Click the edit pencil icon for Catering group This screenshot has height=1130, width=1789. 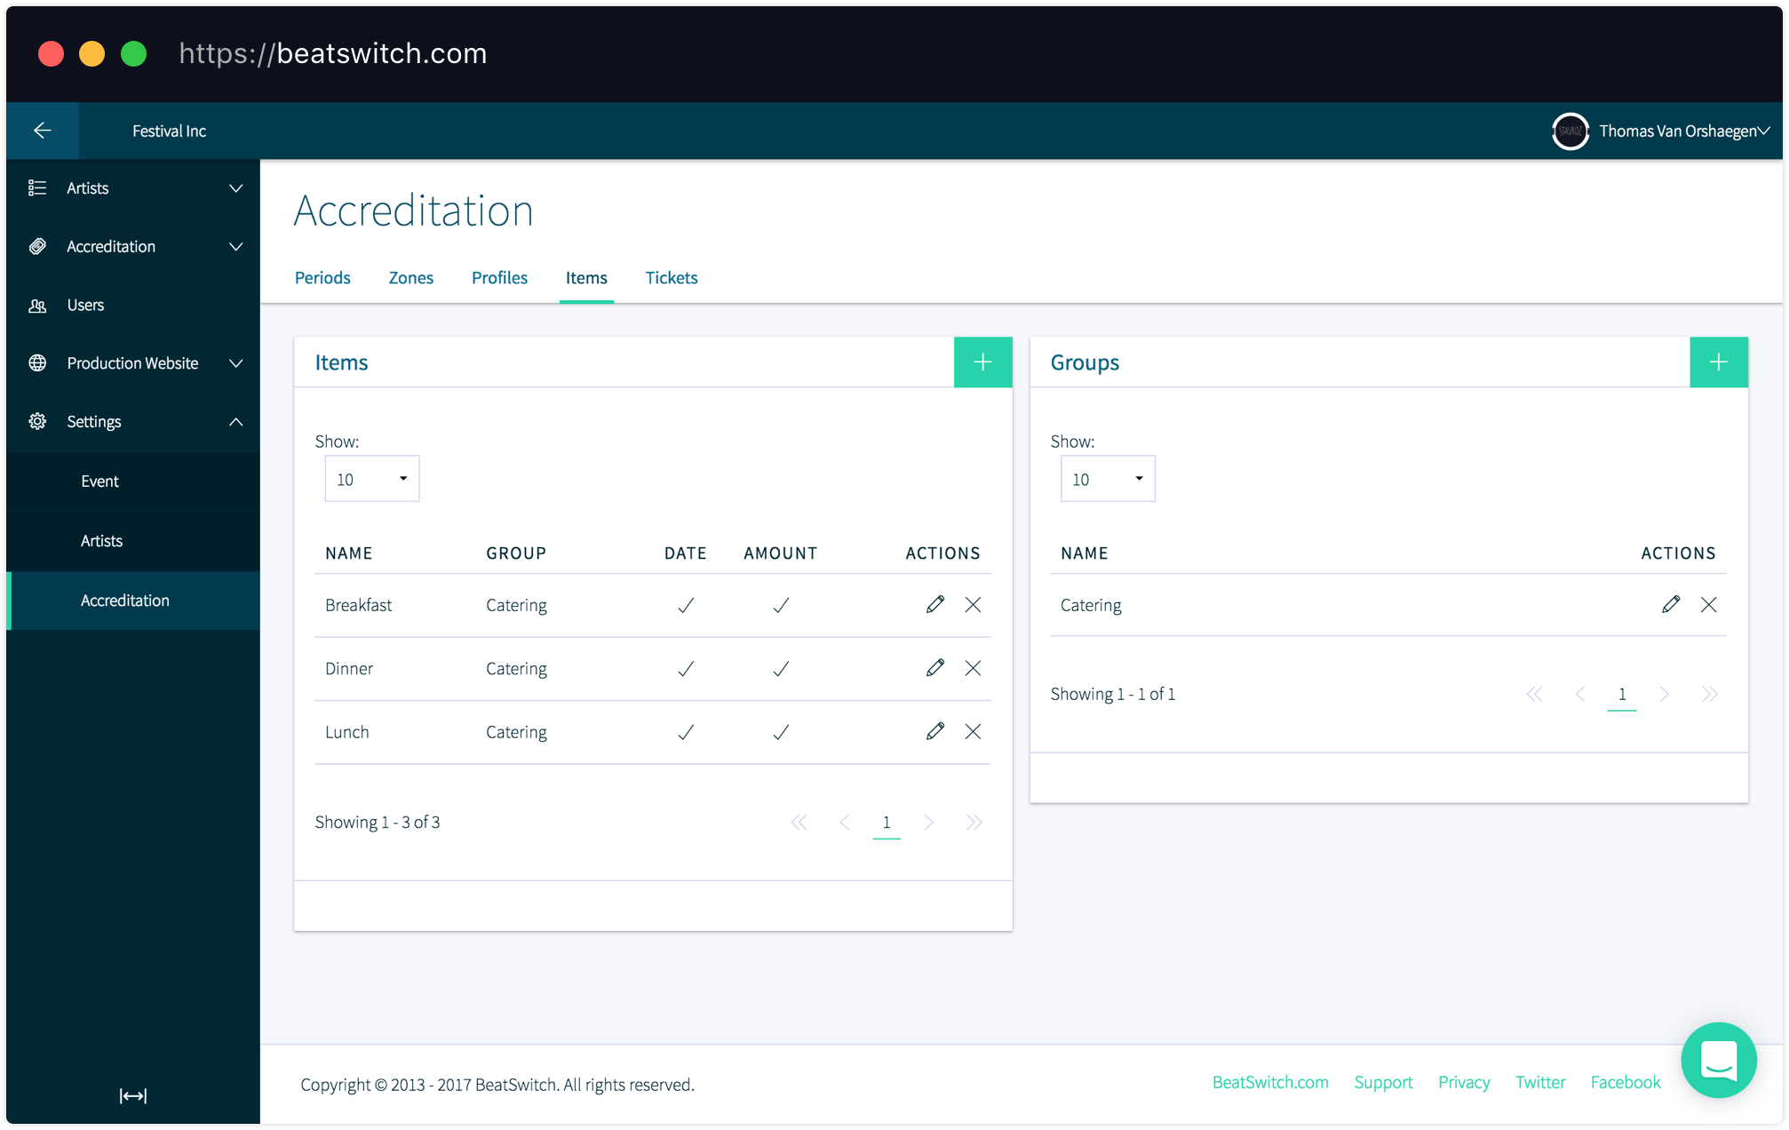click(1671, 604)
